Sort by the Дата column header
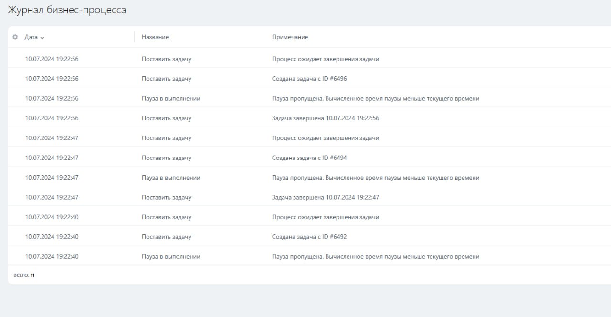Screen dimensions: 611x317 point(31,37)
